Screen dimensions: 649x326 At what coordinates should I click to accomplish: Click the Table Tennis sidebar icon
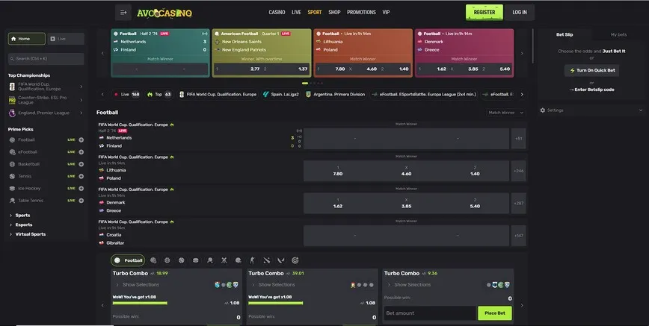(12, 200)
